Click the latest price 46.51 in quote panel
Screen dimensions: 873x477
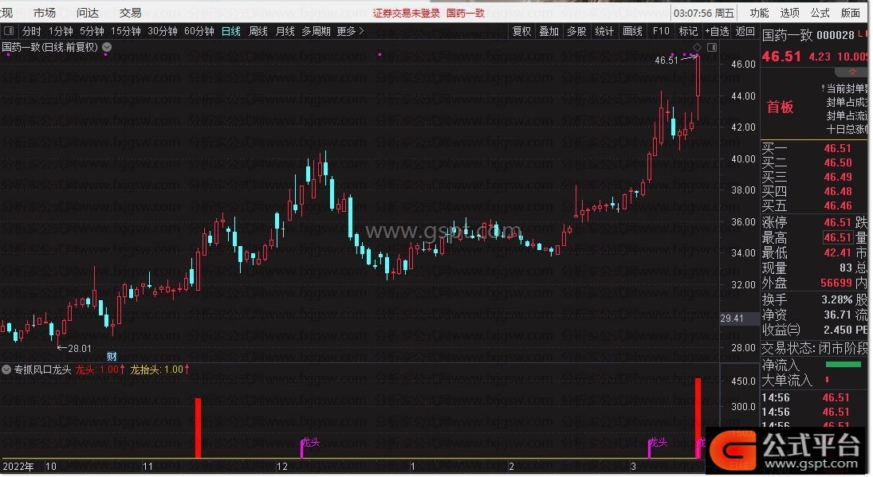[781, 57]
